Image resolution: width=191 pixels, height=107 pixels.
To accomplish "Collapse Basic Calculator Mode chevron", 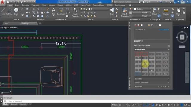I will pos(169,46).
